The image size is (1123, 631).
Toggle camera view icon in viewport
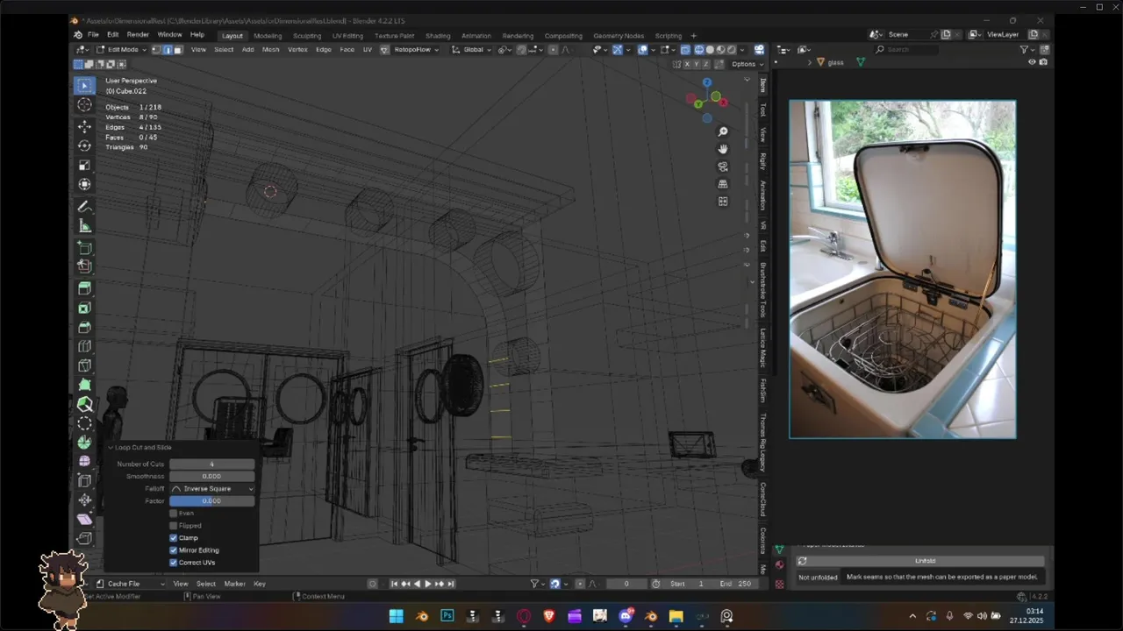coord(723,167)
